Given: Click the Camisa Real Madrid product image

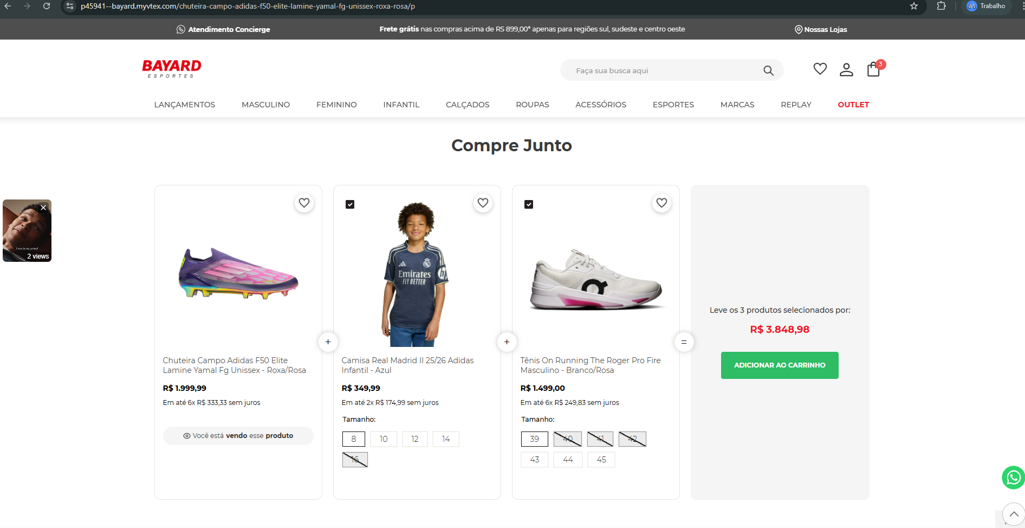Looking at the screenshot, I should coord(416,274).
